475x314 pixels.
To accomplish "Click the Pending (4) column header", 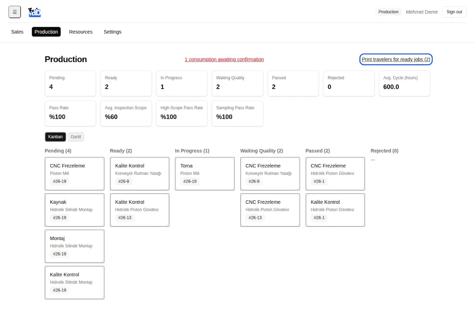I will click(58, 151).
